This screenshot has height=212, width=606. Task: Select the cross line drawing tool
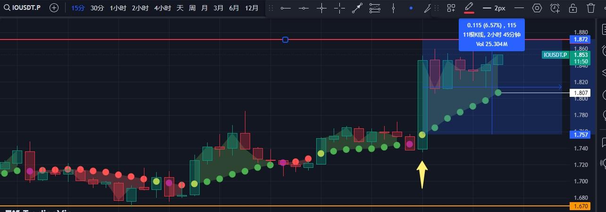click(322, 8)
